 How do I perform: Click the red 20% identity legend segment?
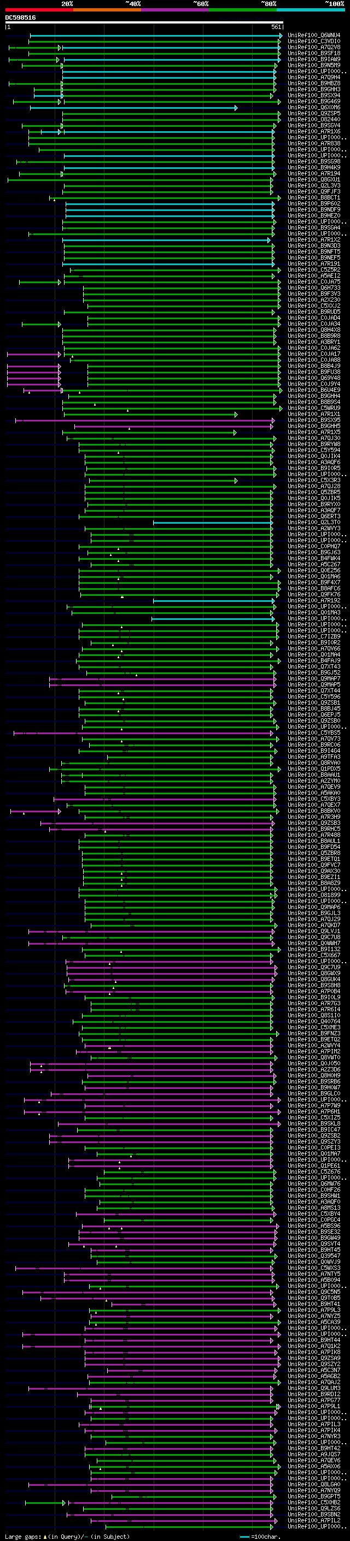pyautogui.click(x=39, y=10)
